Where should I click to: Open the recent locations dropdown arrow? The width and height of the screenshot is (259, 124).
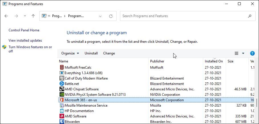point(25,16)
